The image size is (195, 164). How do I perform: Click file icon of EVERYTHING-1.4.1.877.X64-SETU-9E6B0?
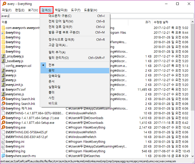tap(3, 113)
